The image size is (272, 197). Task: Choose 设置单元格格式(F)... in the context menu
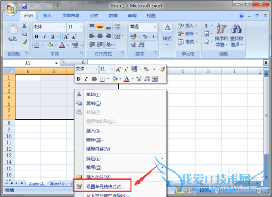click(x=120, y=187)
